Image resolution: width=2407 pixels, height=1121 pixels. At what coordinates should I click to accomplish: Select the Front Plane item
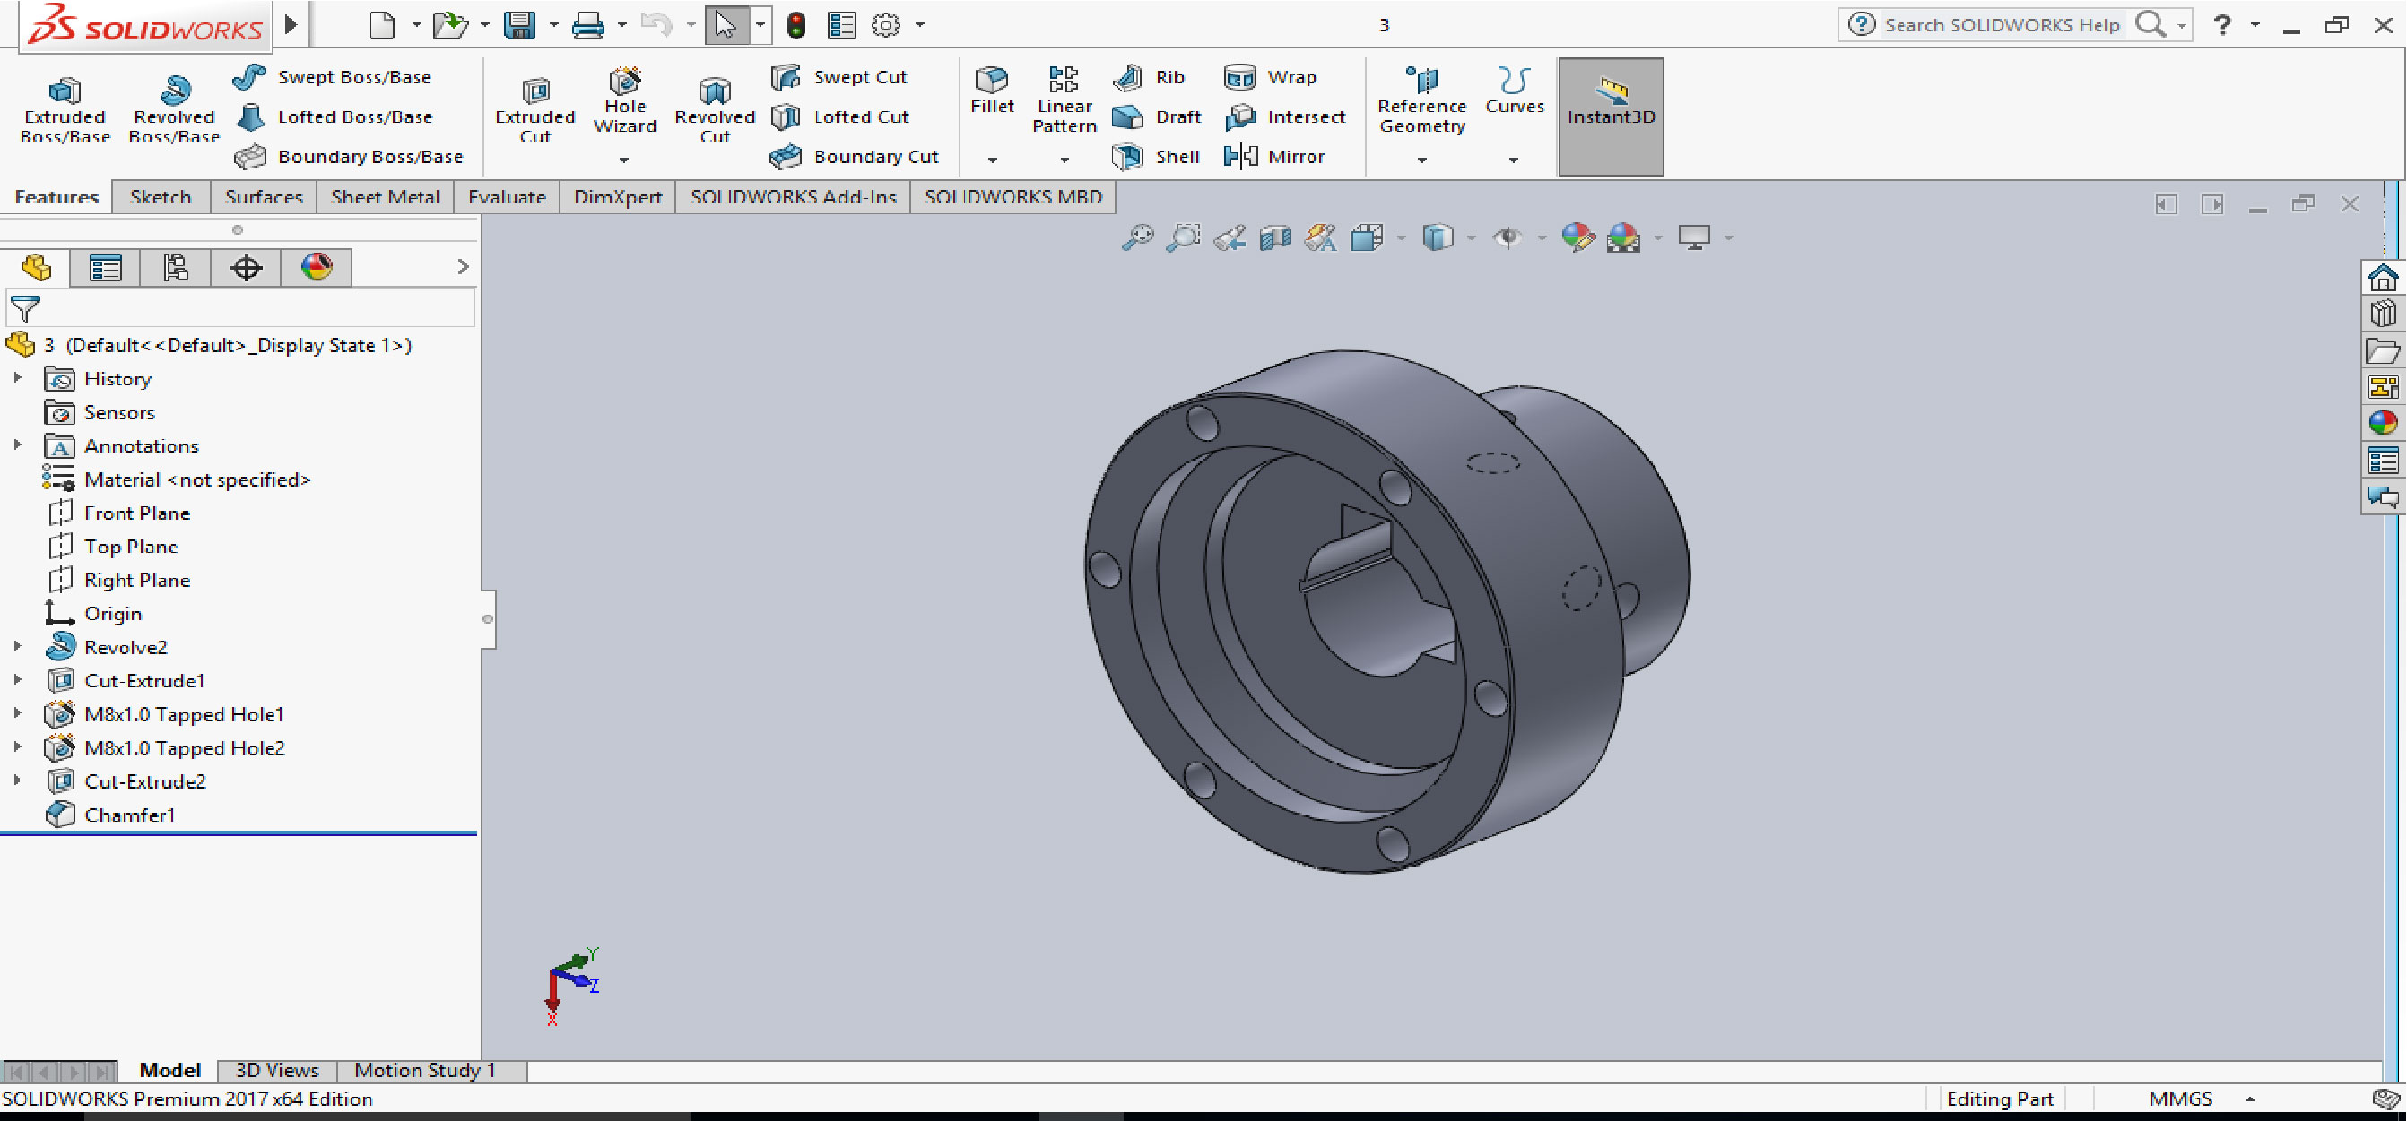coord(118,513)
